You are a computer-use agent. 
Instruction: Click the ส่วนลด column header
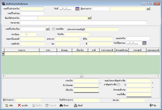pyautogui.click(x=64, y=50)
